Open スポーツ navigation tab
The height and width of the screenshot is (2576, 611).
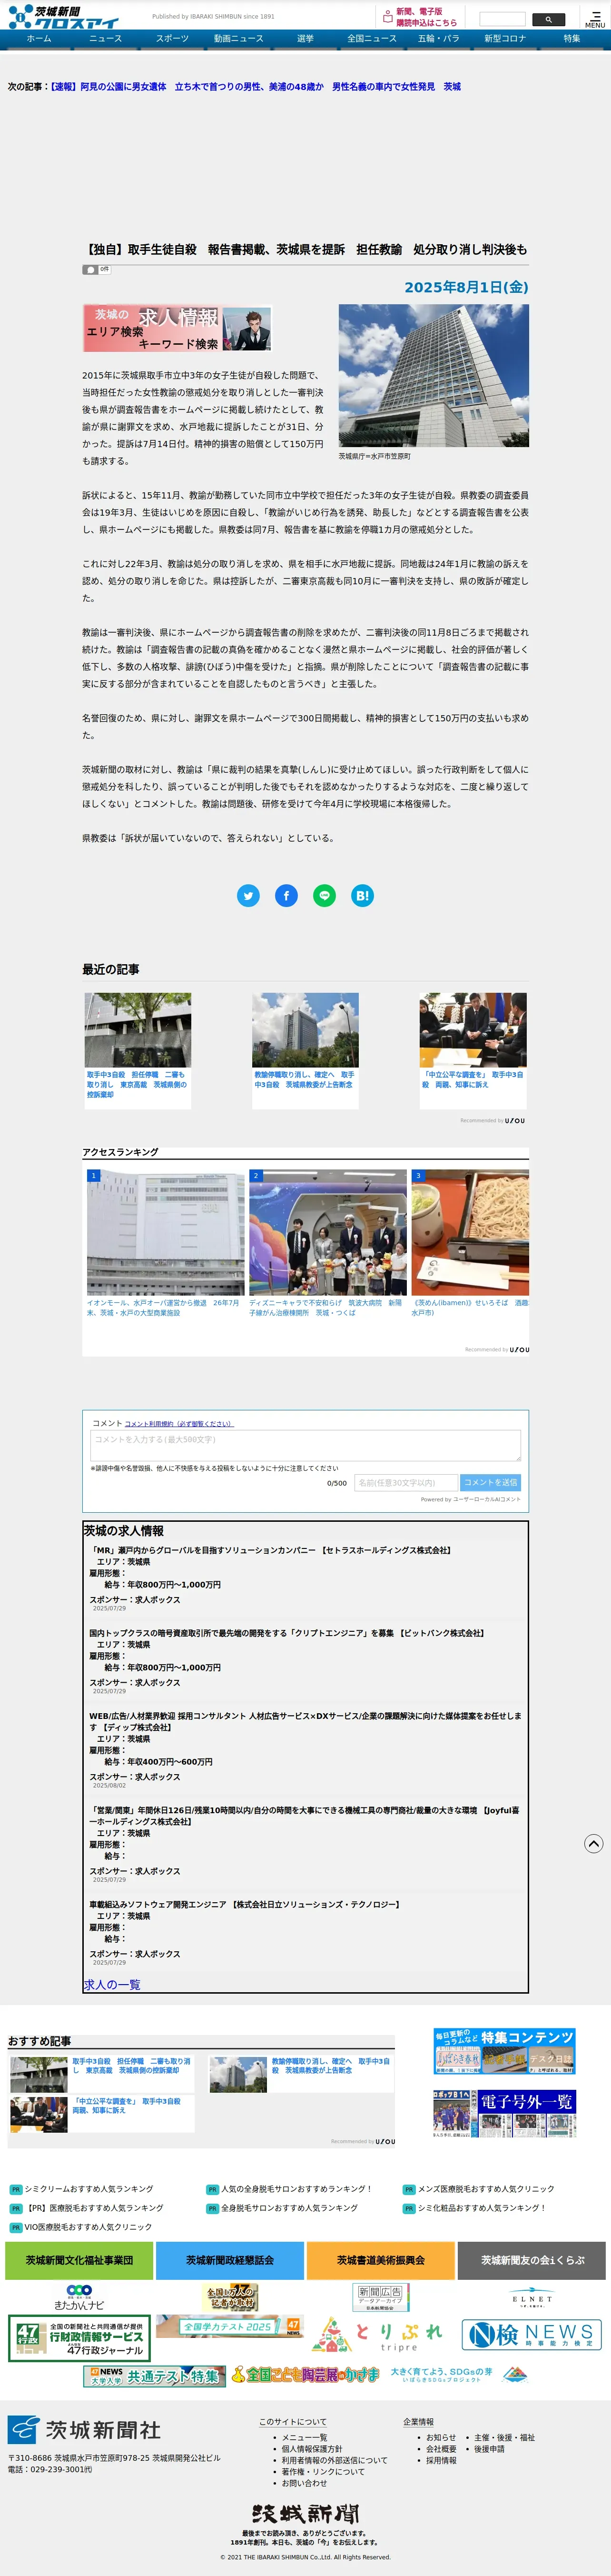172,39
